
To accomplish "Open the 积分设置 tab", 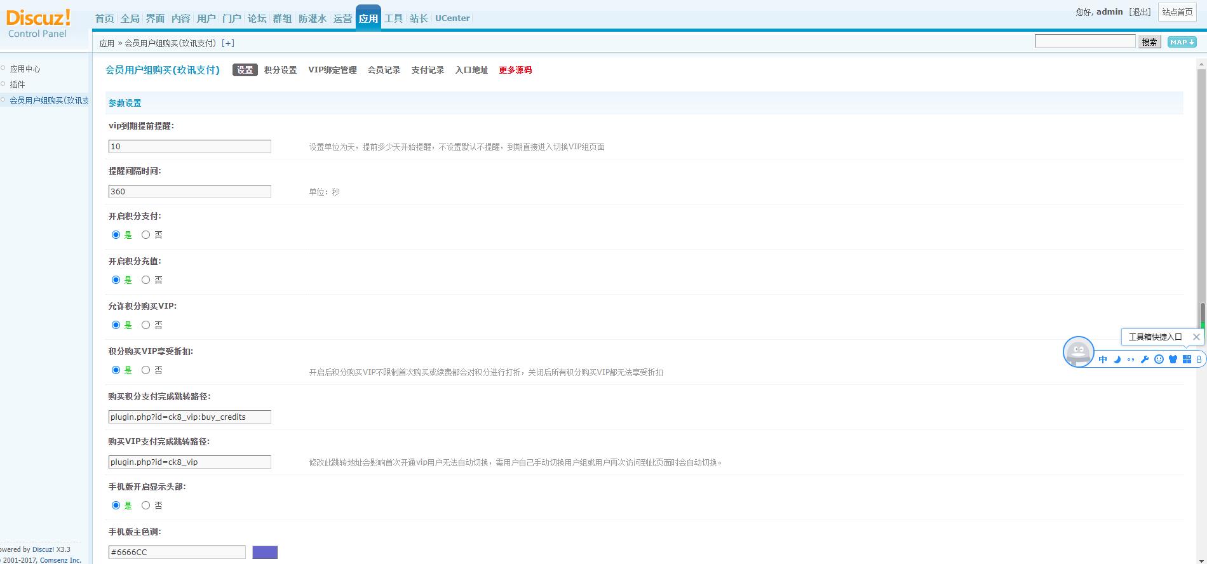I will pos(280,70).
